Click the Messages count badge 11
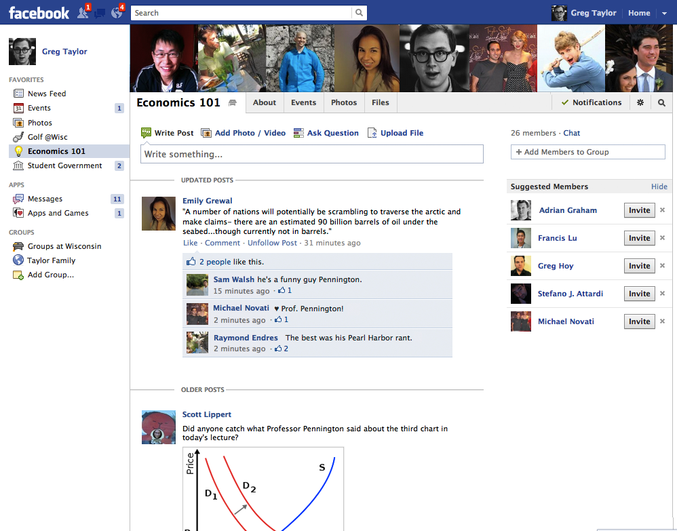 pyautogui.click(x=117, y=199)
